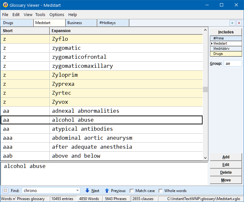Open the Tools menu
The image size is (244, 202).
pyautogui.click(x=40, y=14)
